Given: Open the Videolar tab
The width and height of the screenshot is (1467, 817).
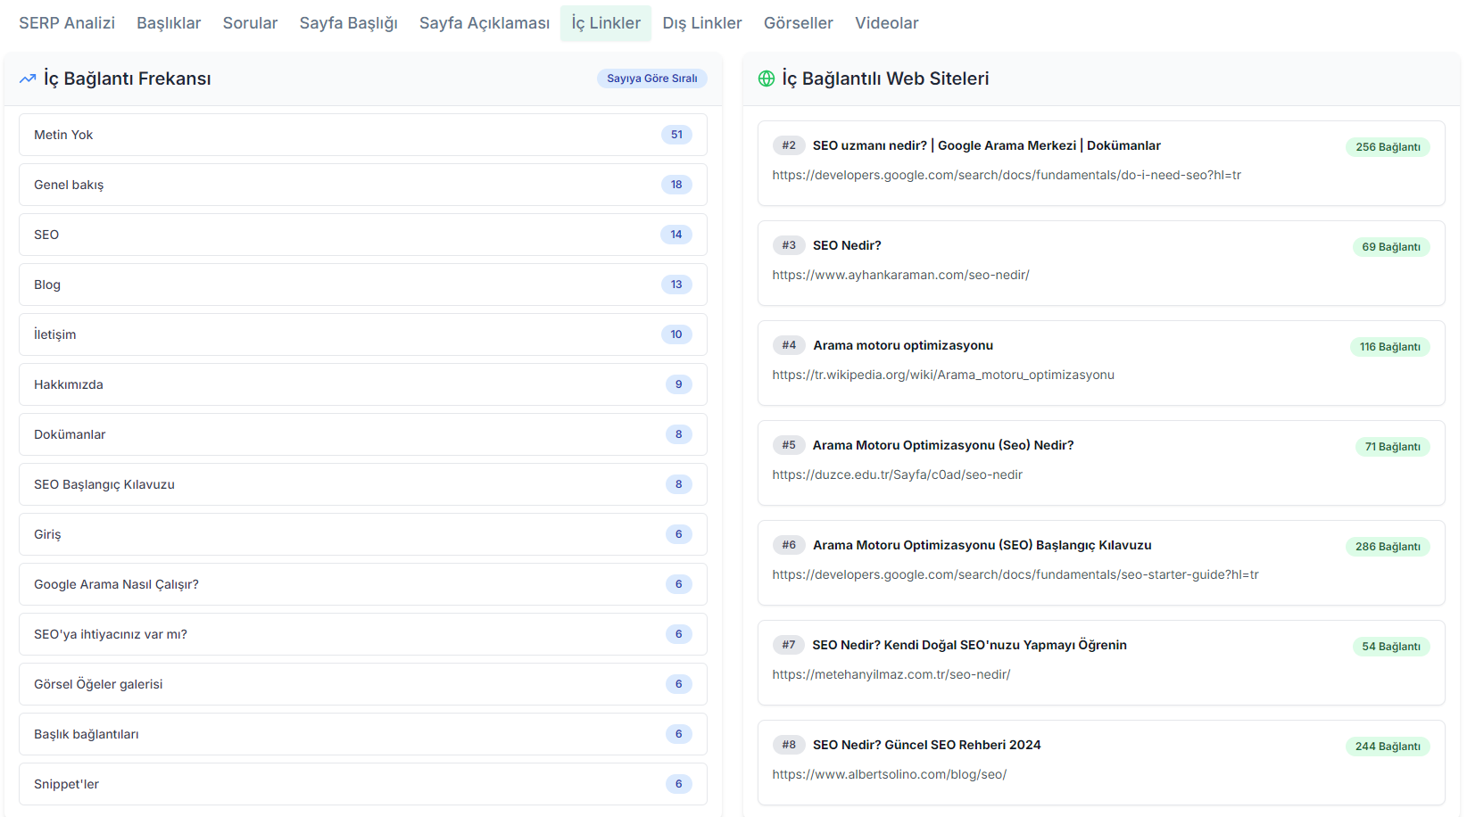Looking at the screenshot, I should pos(886,23).
